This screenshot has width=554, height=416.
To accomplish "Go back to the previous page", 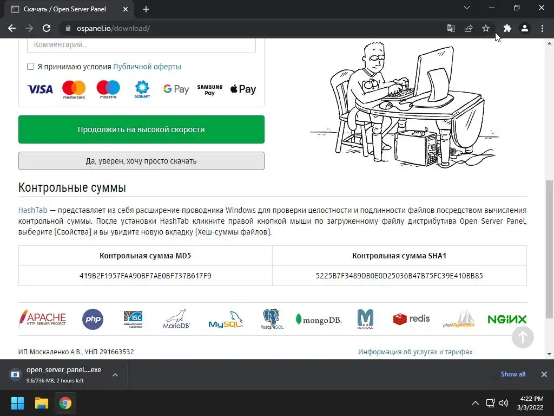I will point(12,28).
